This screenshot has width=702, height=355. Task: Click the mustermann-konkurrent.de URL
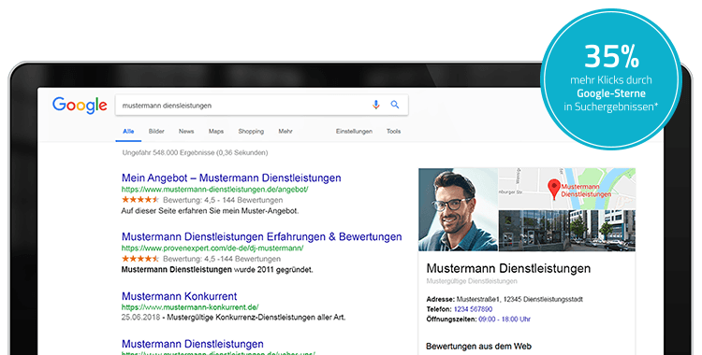click(190, 307)
